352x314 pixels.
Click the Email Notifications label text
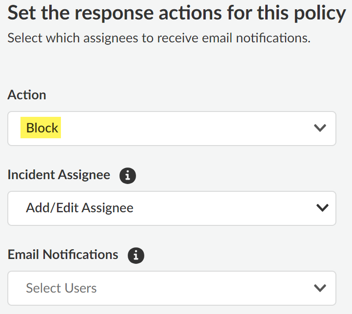[x=63, y=255]
